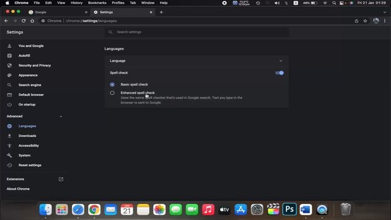
Task: Reload the current page
Action: tap(23, 21)
